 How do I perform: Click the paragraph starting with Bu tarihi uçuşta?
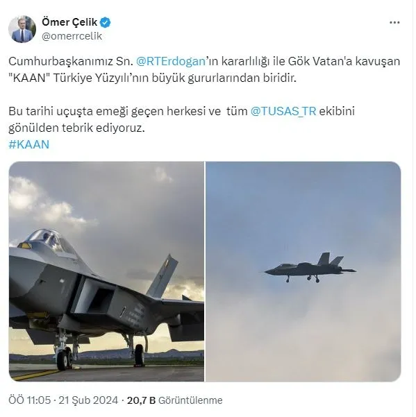tap(181, 119)
